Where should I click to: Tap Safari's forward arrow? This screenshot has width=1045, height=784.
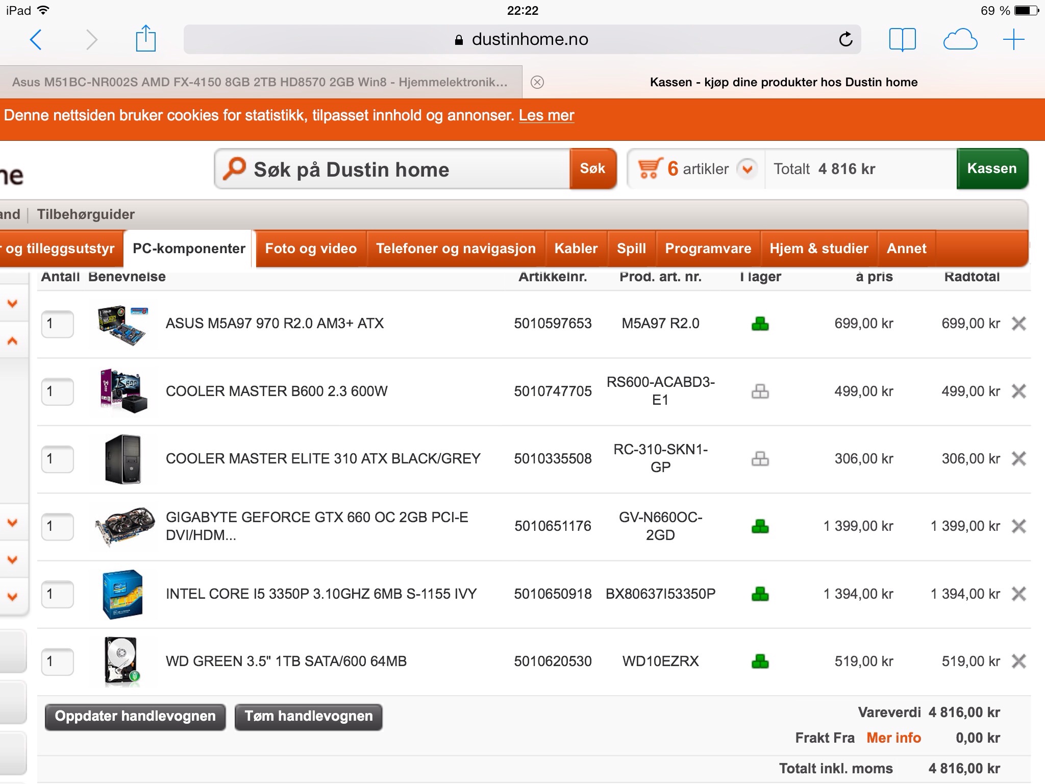click(x=91, y=39)
